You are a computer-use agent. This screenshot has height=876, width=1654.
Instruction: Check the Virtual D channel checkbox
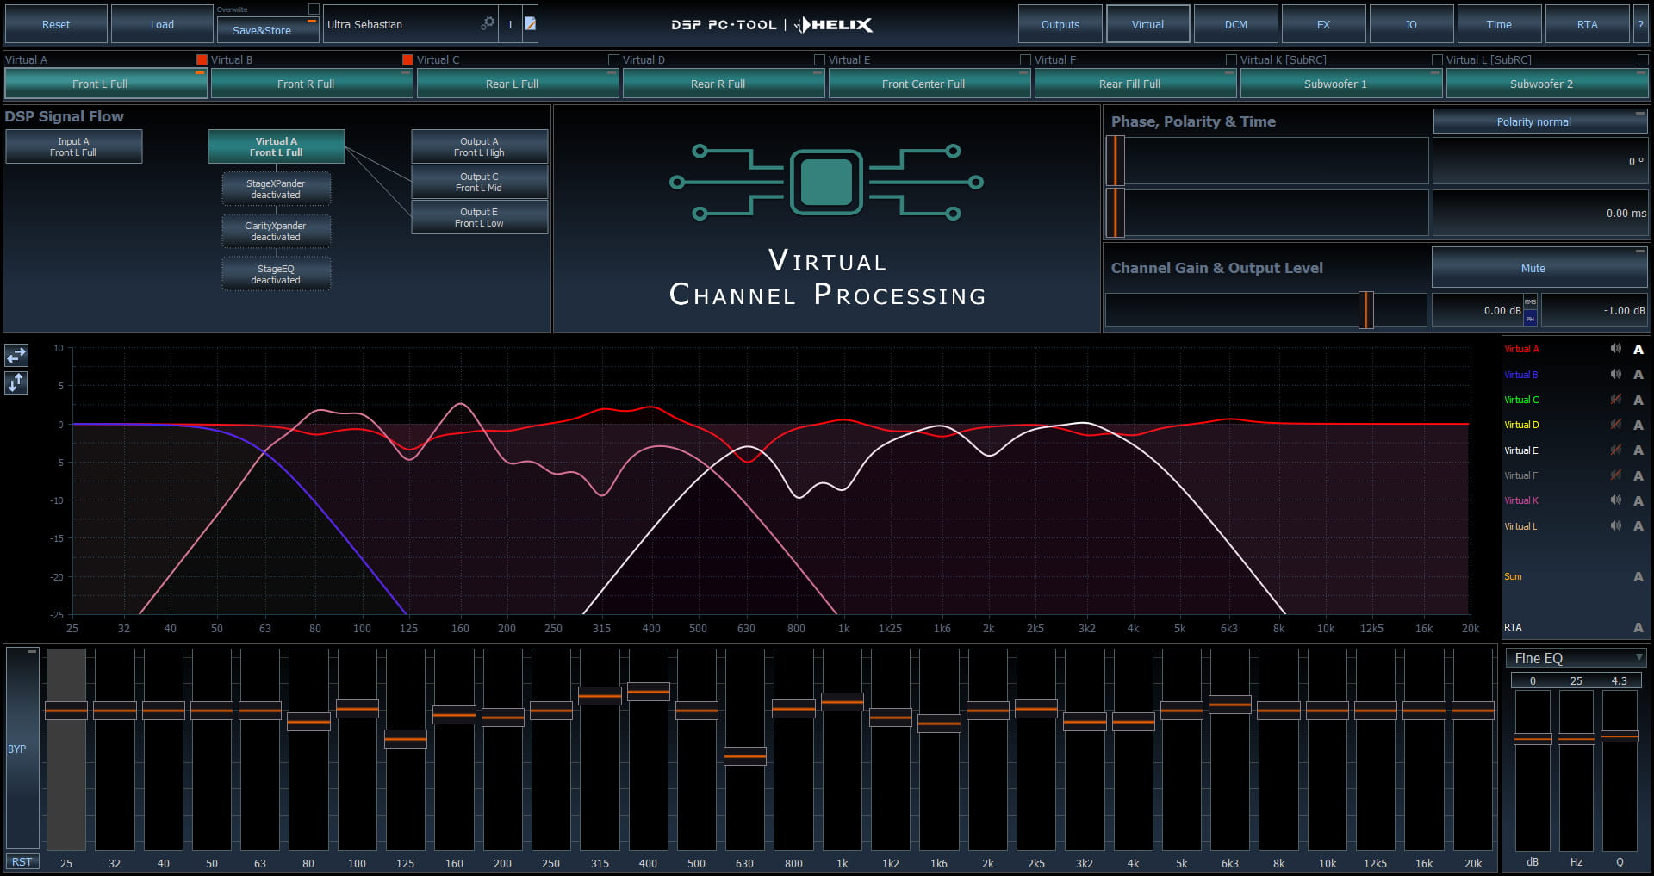click(614, 59)
